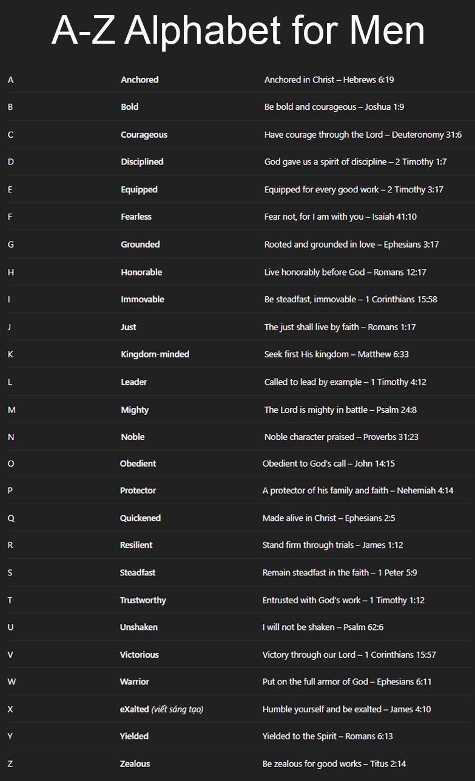Click the "Made alive in Christ – Ephesians 2:5" verse
The height and width of the screenshot is (781, 475).
pos(329,518)
